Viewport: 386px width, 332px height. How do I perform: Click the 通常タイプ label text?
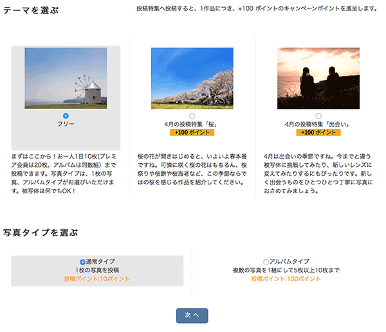coord(100,261)
